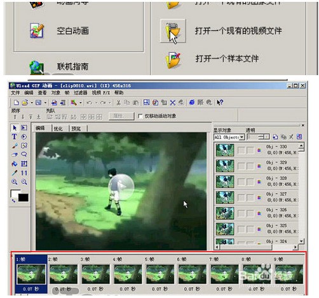Image resolution: width=319 pixels, height=298 pixels.
Task: Open the All Objects dropdown
Action: click(x=229, y=137)
